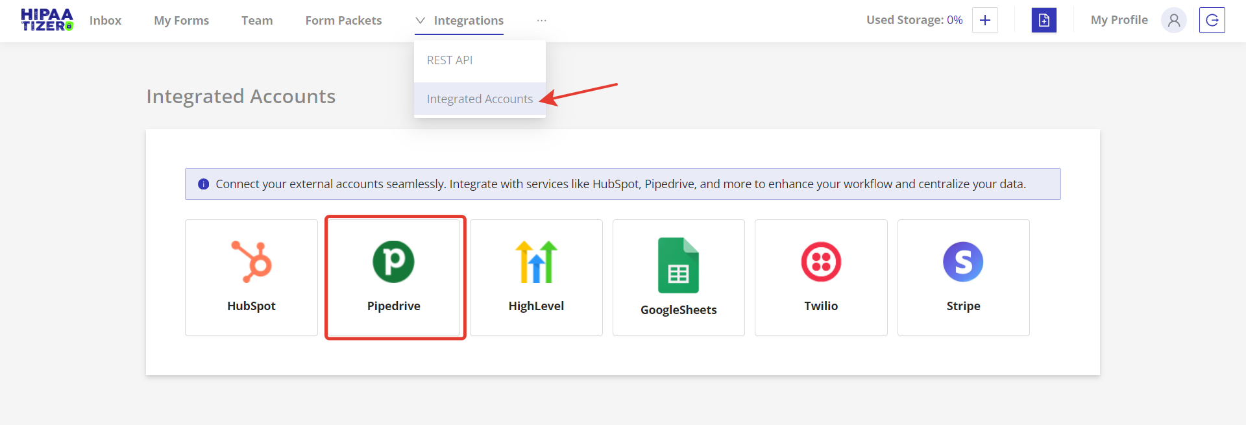Open the user profile avatar icon

[x=1173, y=20]
